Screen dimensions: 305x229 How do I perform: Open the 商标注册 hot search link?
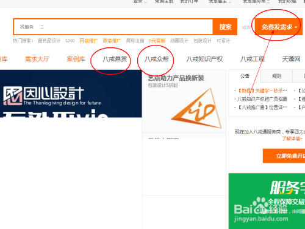135,41
